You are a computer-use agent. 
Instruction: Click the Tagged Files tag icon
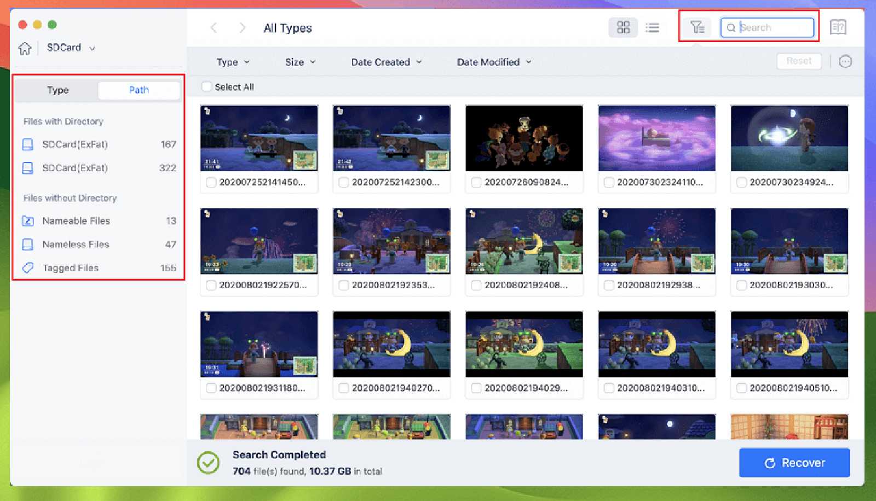pos(27,268)
